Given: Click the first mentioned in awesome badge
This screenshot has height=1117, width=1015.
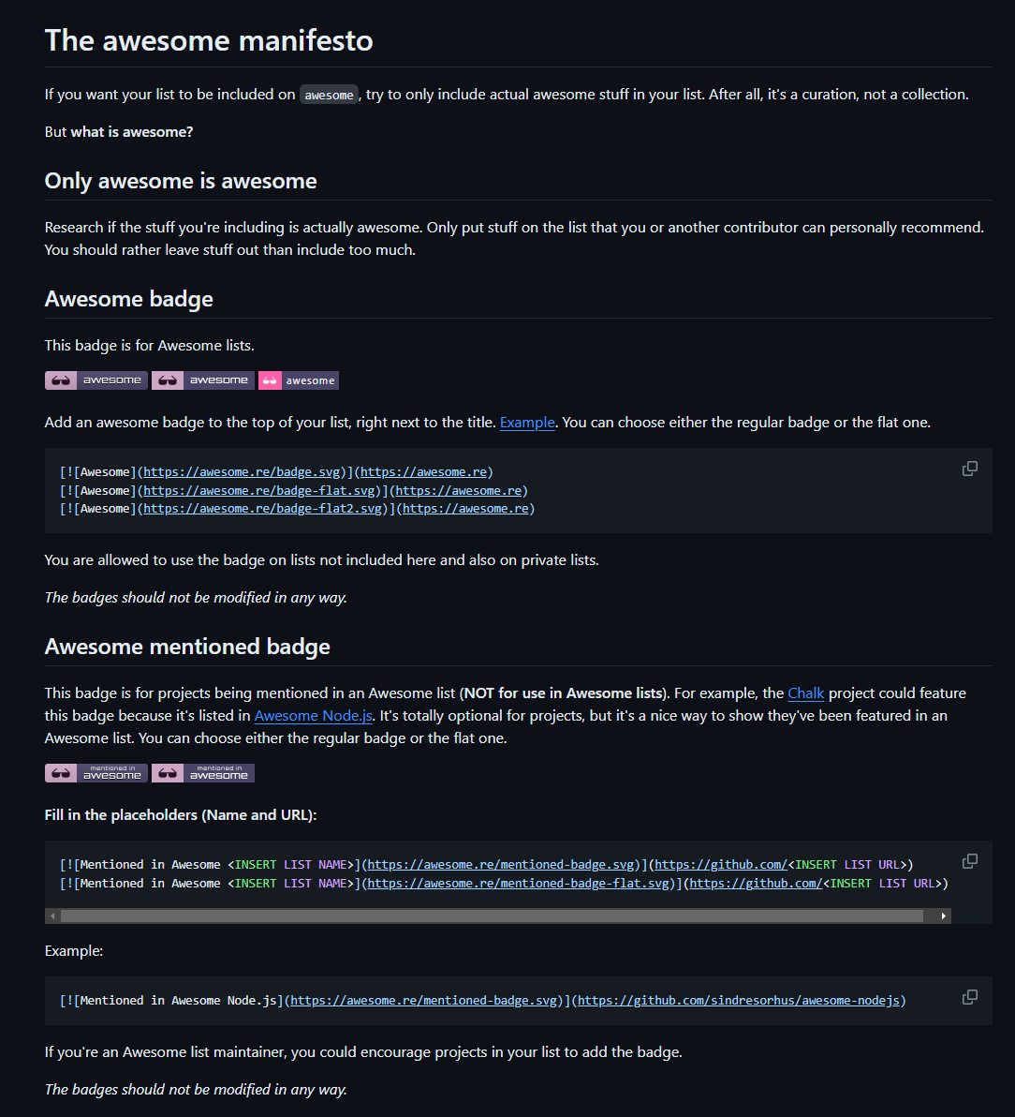Looking at the screenshot, I should (96, 773).
